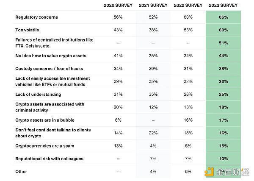Viewport: 254px width, 181px height.
Task: Click the Other row label
Action: (21, 172)
